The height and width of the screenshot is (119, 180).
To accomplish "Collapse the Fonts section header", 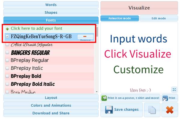I will pos(51,20).
